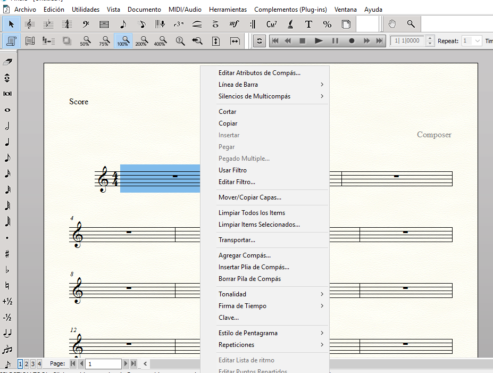Toggle 200% zoom view
Screen dimensions: 493x373
[141, 41]
